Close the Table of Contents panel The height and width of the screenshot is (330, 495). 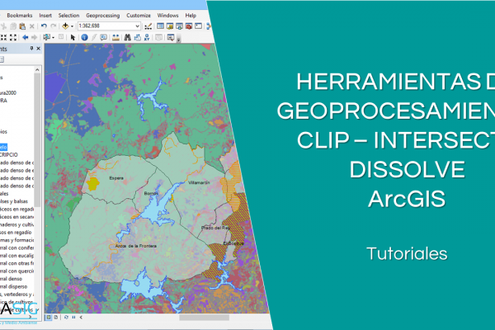click(38, 49)
